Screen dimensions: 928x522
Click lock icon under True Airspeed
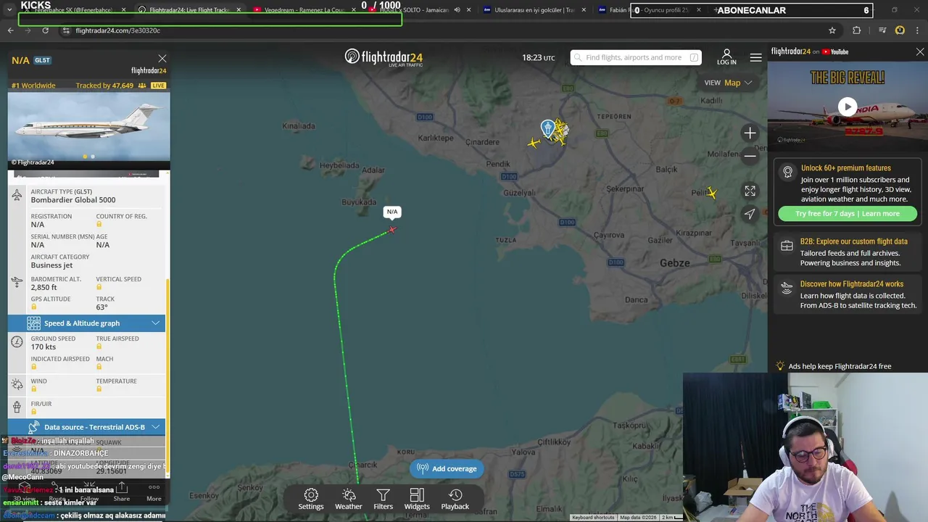pyautogui.click(x=99, y=347)
